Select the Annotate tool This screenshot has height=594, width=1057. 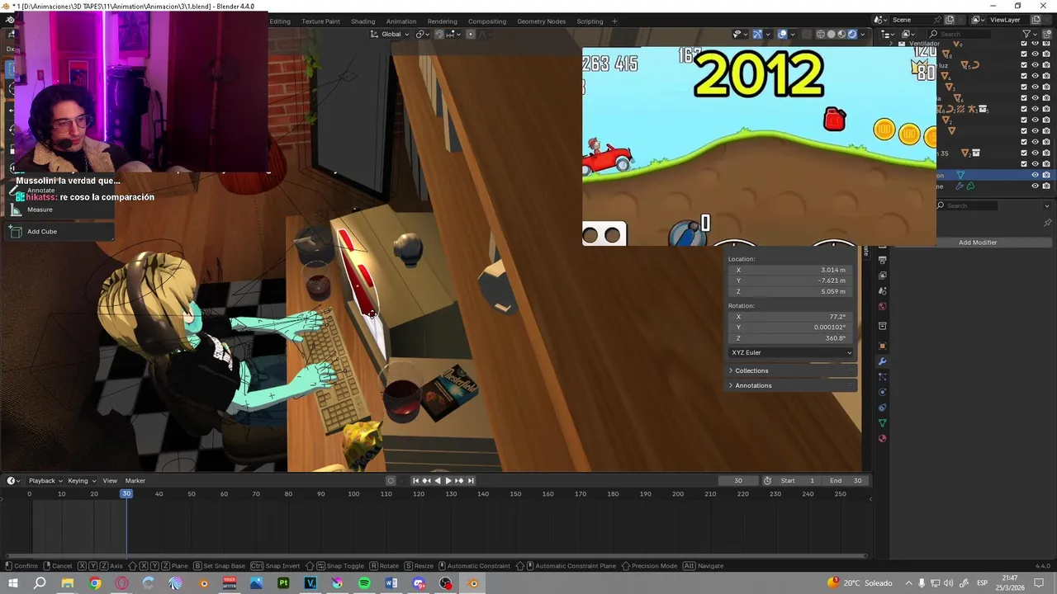pos(58,191)
